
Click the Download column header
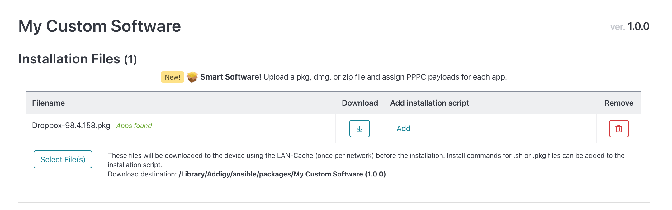(x=360, y=103)
